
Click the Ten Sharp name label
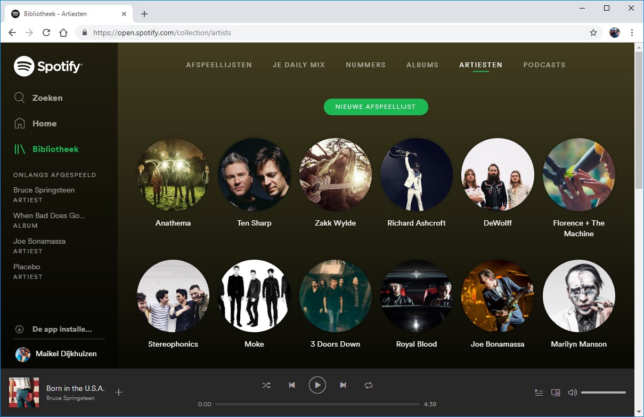254,223
